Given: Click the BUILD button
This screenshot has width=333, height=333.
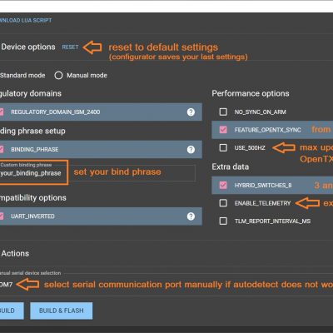Looking at the screenshot, I should pos(11,311).
